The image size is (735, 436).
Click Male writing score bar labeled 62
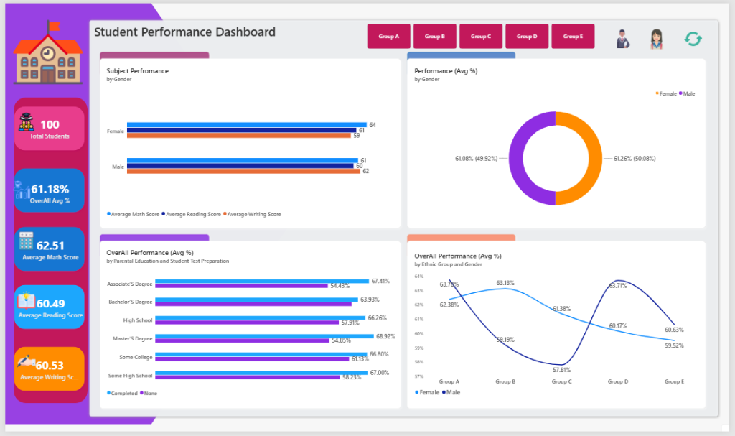(x=243, y=171)
